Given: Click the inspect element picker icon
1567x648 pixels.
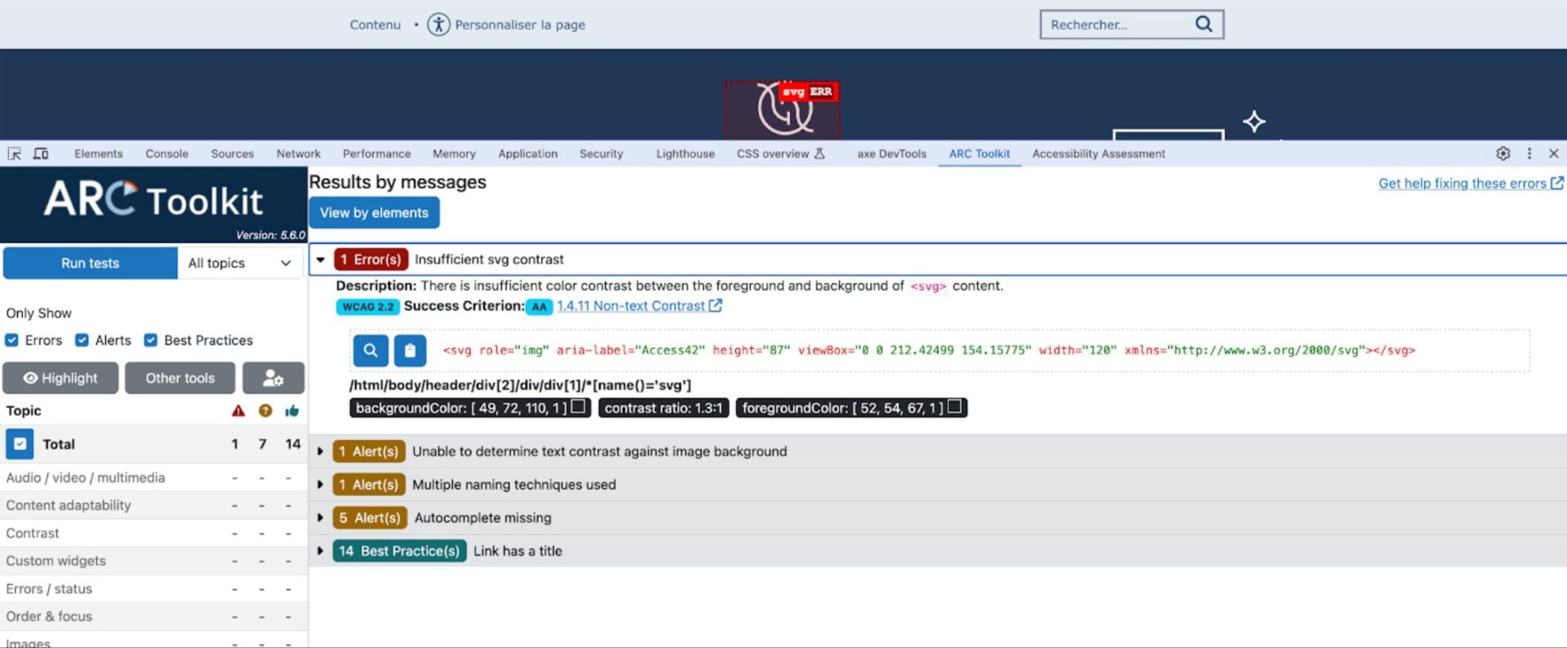Looking at the screenshot, I should (14, 153).
